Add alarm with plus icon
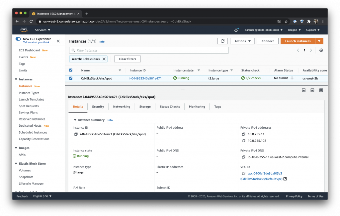Screen dimensions: 340x216 coord(292,78)
